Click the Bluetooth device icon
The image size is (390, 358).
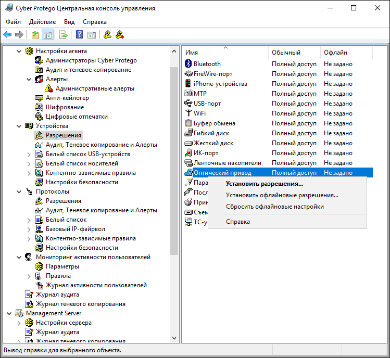(188, 64)
